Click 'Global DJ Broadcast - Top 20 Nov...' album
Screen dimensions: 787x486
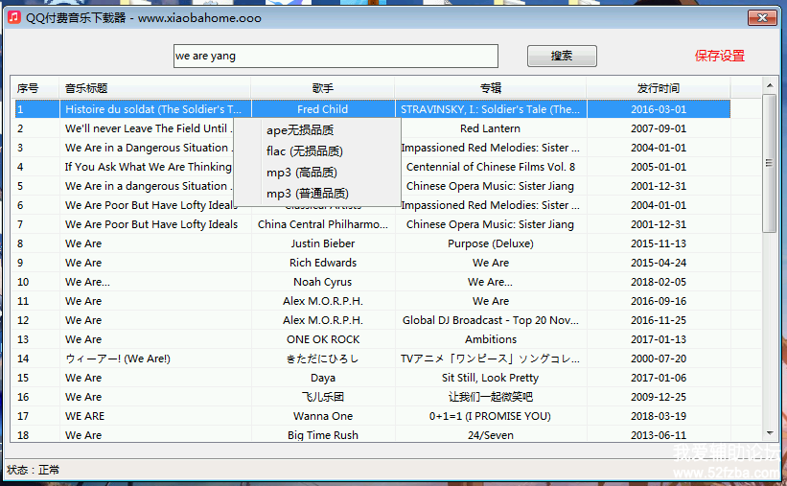[491, 320]
